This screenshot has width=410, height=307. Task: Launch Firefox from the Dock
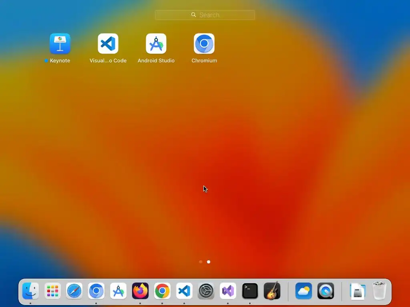(x=140, y=291)
